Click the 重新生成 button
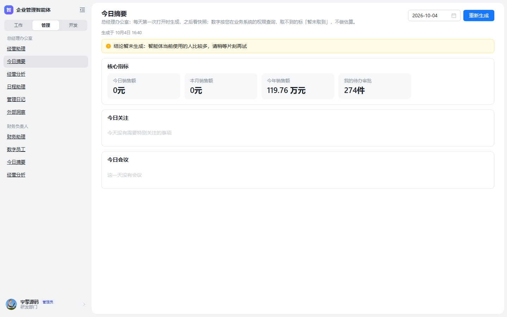 479,15
